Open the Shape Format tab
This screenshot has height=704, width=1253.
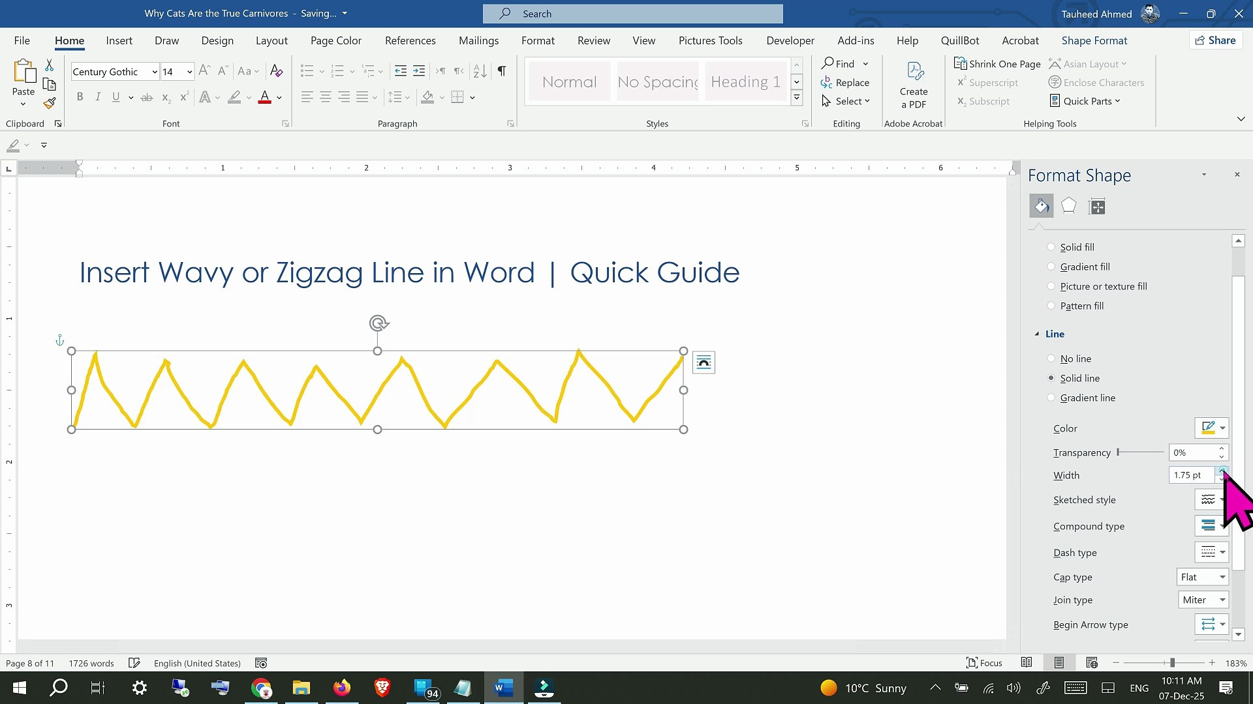[1094, 40]
